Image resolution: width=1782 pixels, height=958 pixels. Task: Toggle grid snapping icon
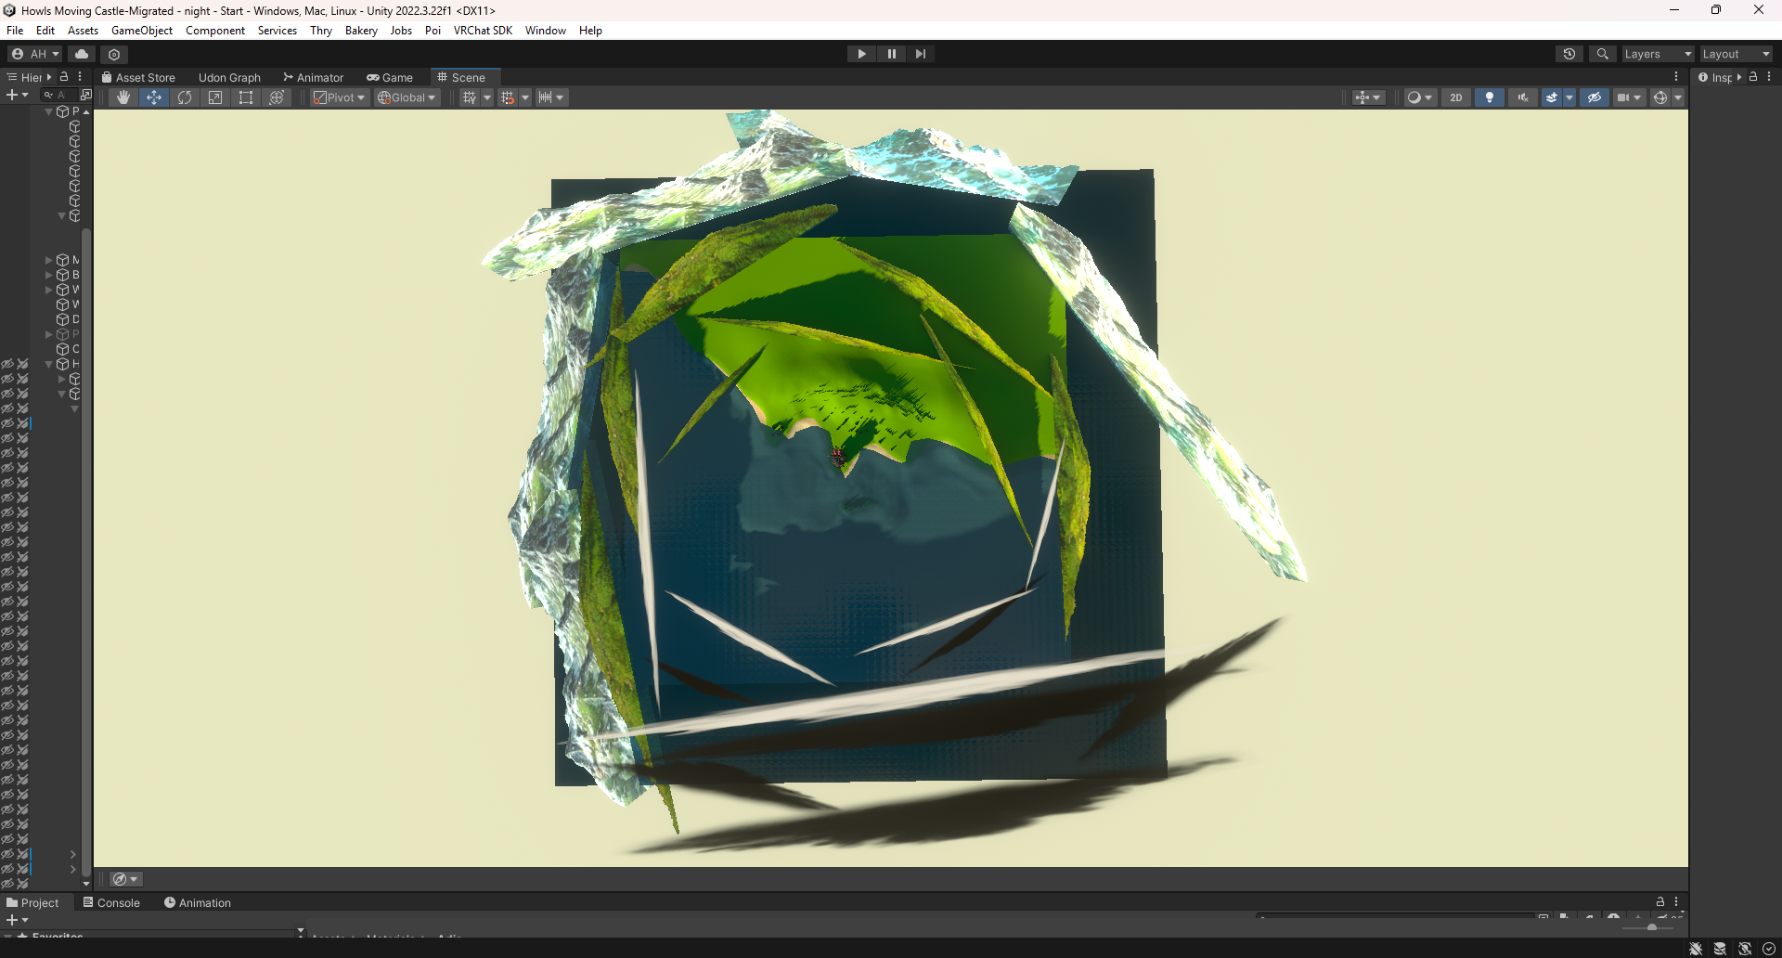pyautogui.click(x=508, y=97)
